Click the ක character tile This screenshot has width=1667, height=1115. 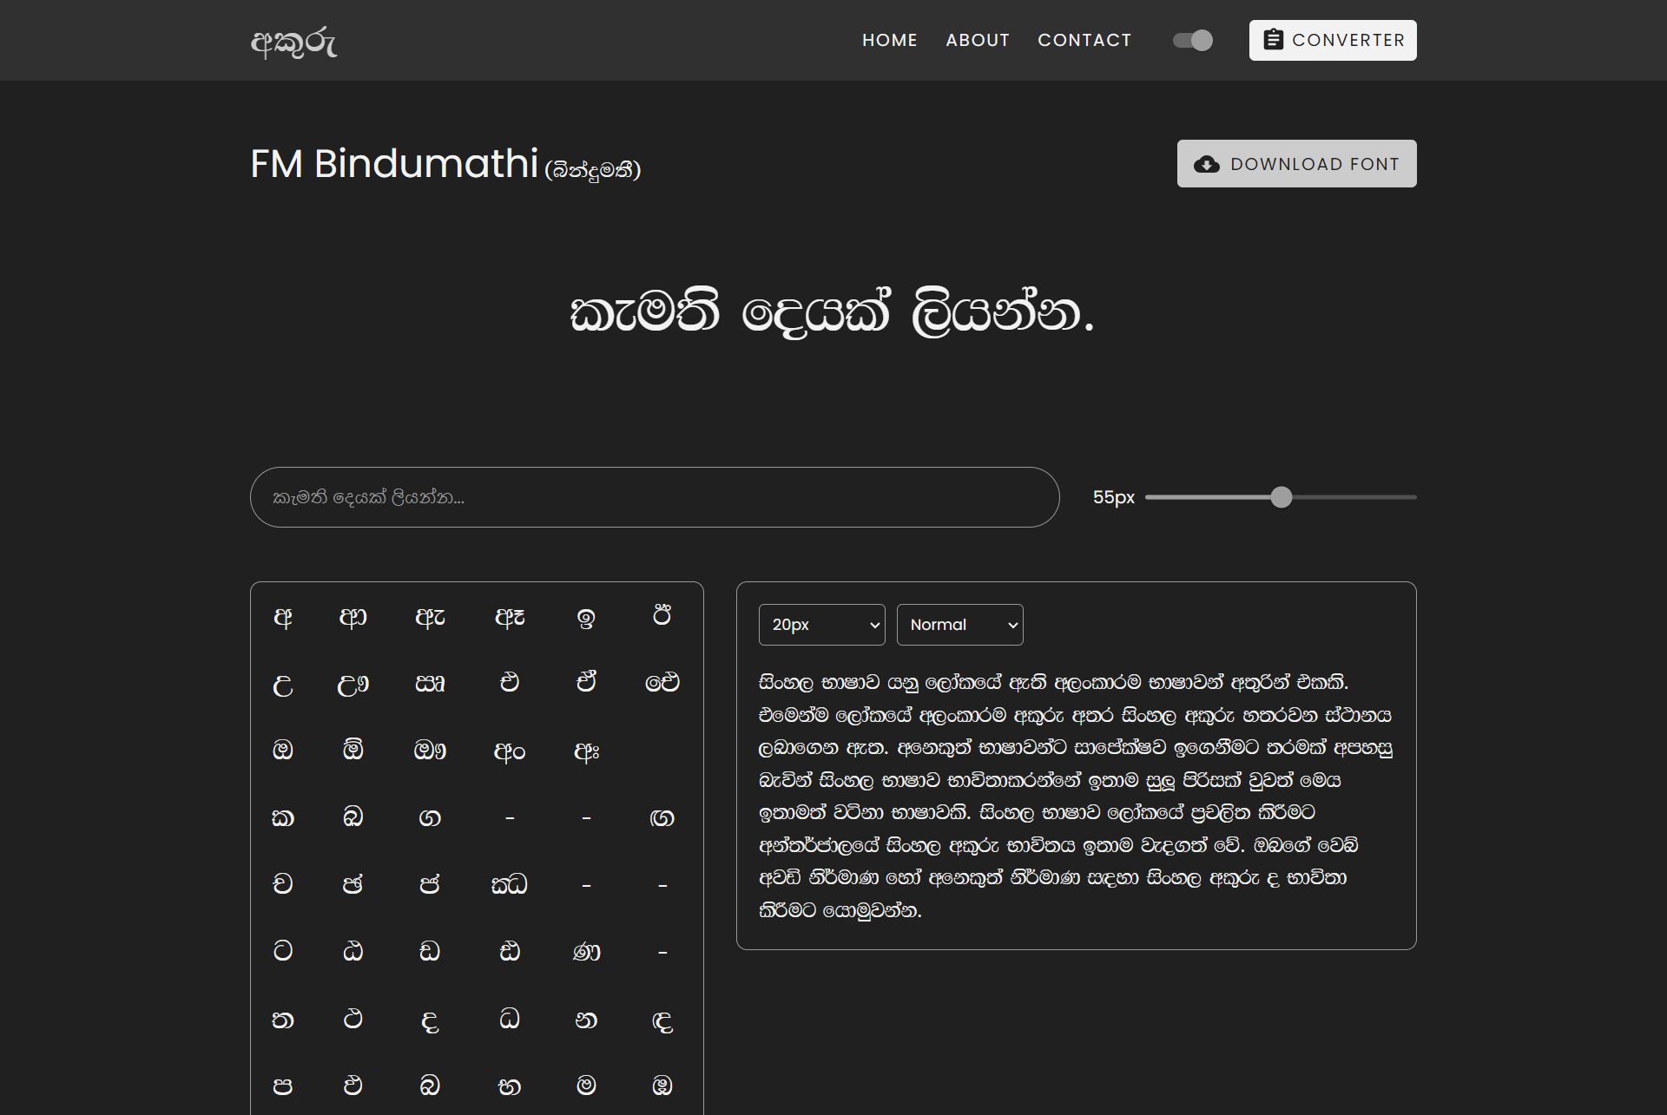click(x=282, y=817)
